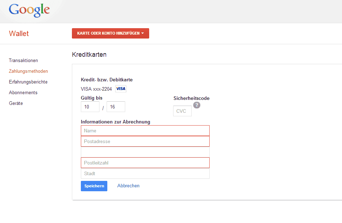Focus the expiry month field showing 10
This screenshot has width=342, height=223.
(90, 107)
